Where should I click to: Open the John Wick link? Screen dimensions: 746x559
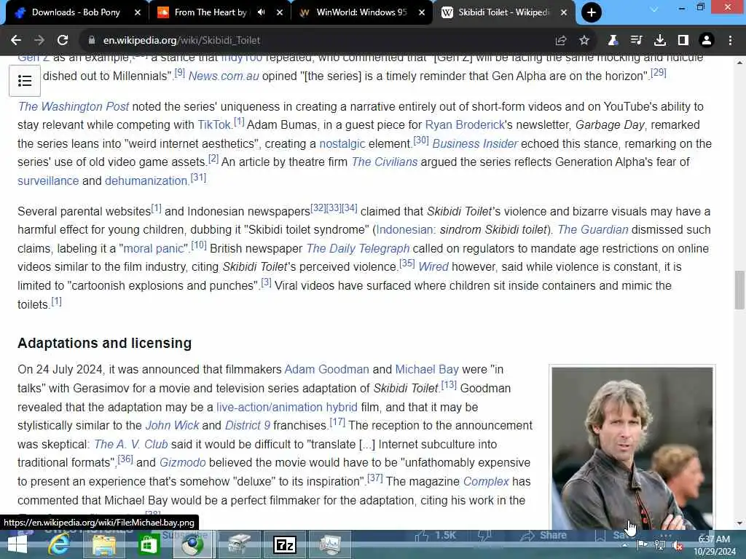click(172, 425)
